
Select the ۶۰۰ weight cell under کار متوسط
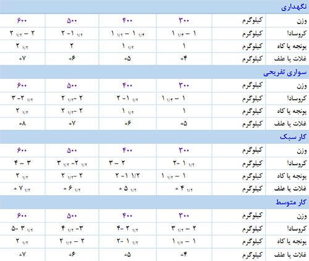(x=22, y=216)
